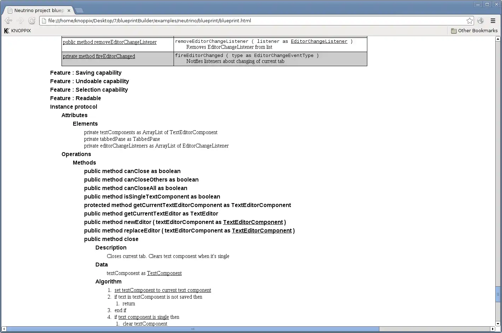This screenshot has width=502, height=333.
Task: Select 'Removes EditorChangeListener from list' cell text
Action: click(x=229, y=47)
